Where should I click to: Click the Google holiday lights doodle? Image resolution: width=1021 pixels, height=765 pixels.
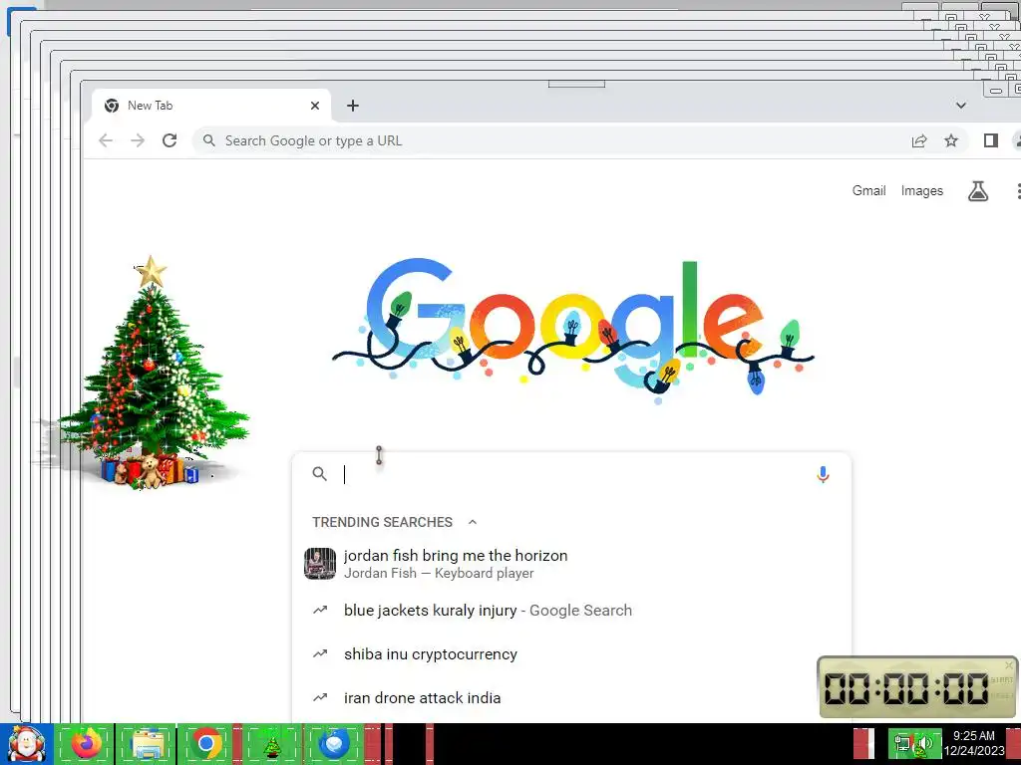click(x=573, y=331)
